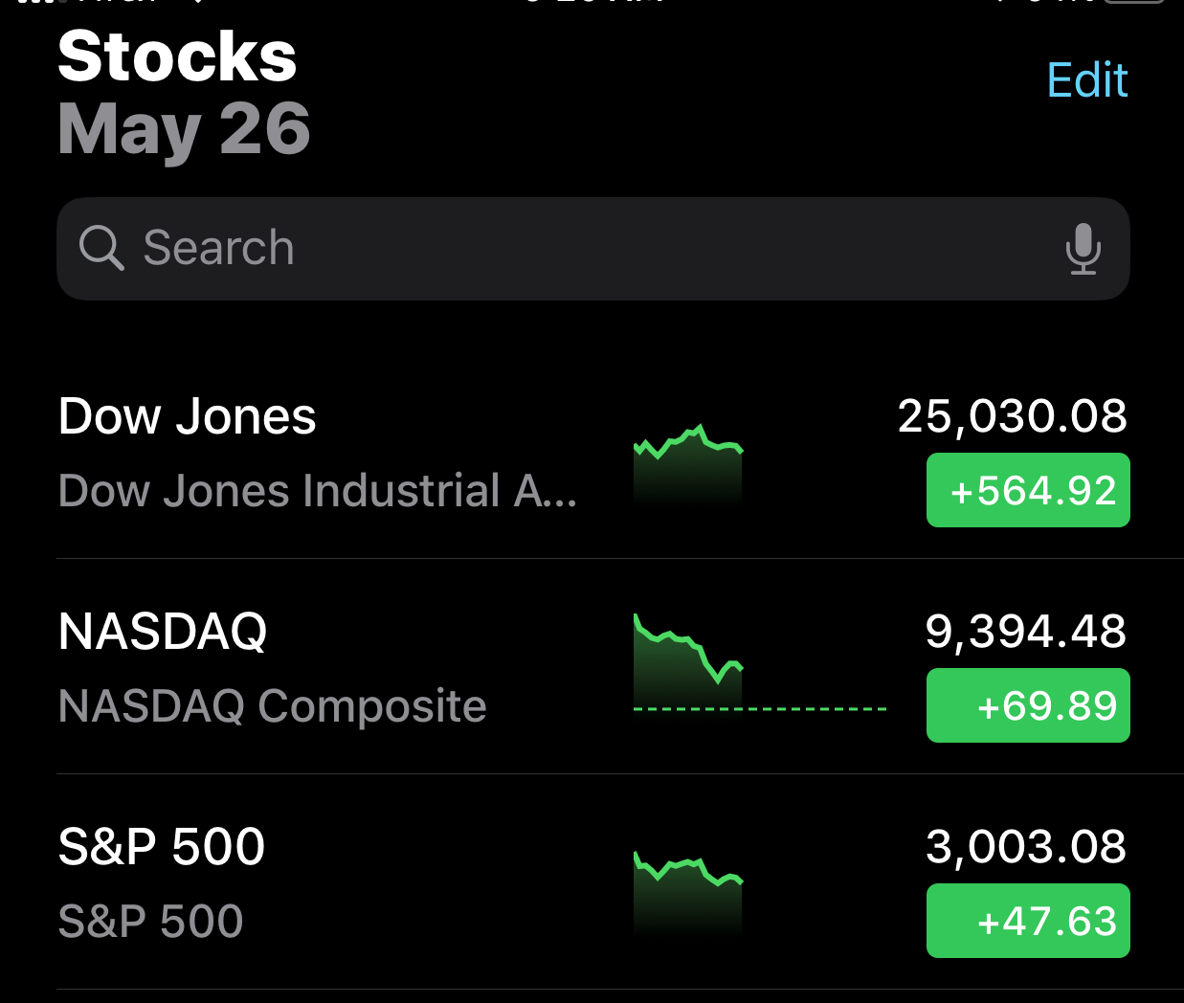Open the NASDAQ sparkline chart

(x=688, y=662)
